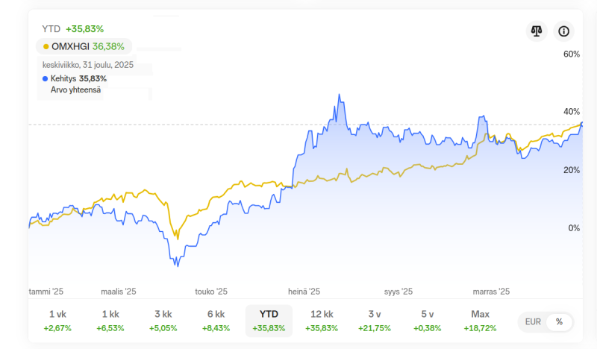Switch to the 3 kk period
Image resolution: width=597 pixels, height=349 pixels.
pos(163,321)
